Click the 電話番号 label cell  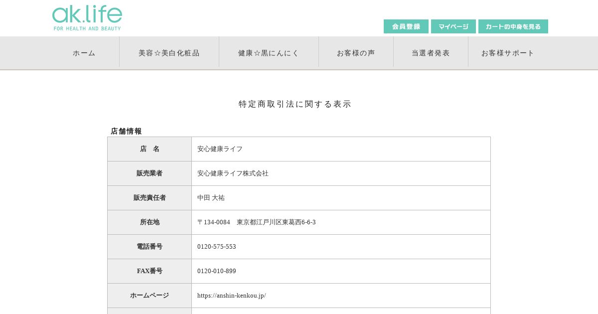[149, 247]
